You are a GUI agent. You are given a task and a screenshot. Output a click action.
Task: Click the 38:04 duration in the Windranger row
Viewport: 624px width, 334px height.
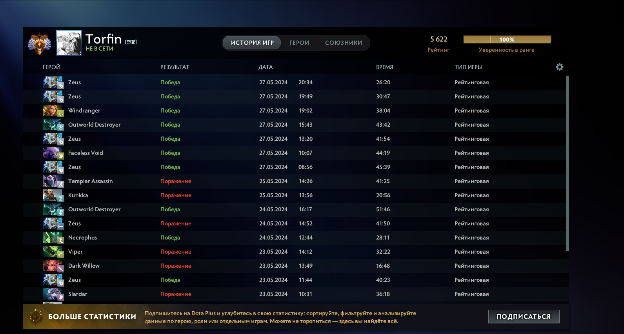point(383,111)
